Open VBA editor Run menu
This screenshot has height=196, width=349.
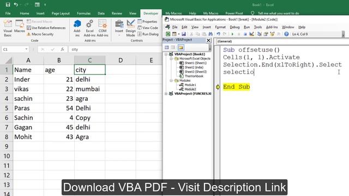246,27
